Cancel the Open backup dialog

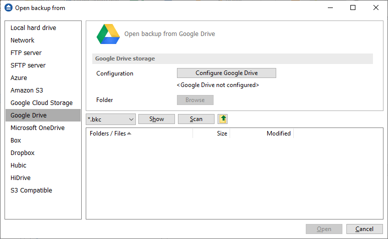tap(364, 229)
